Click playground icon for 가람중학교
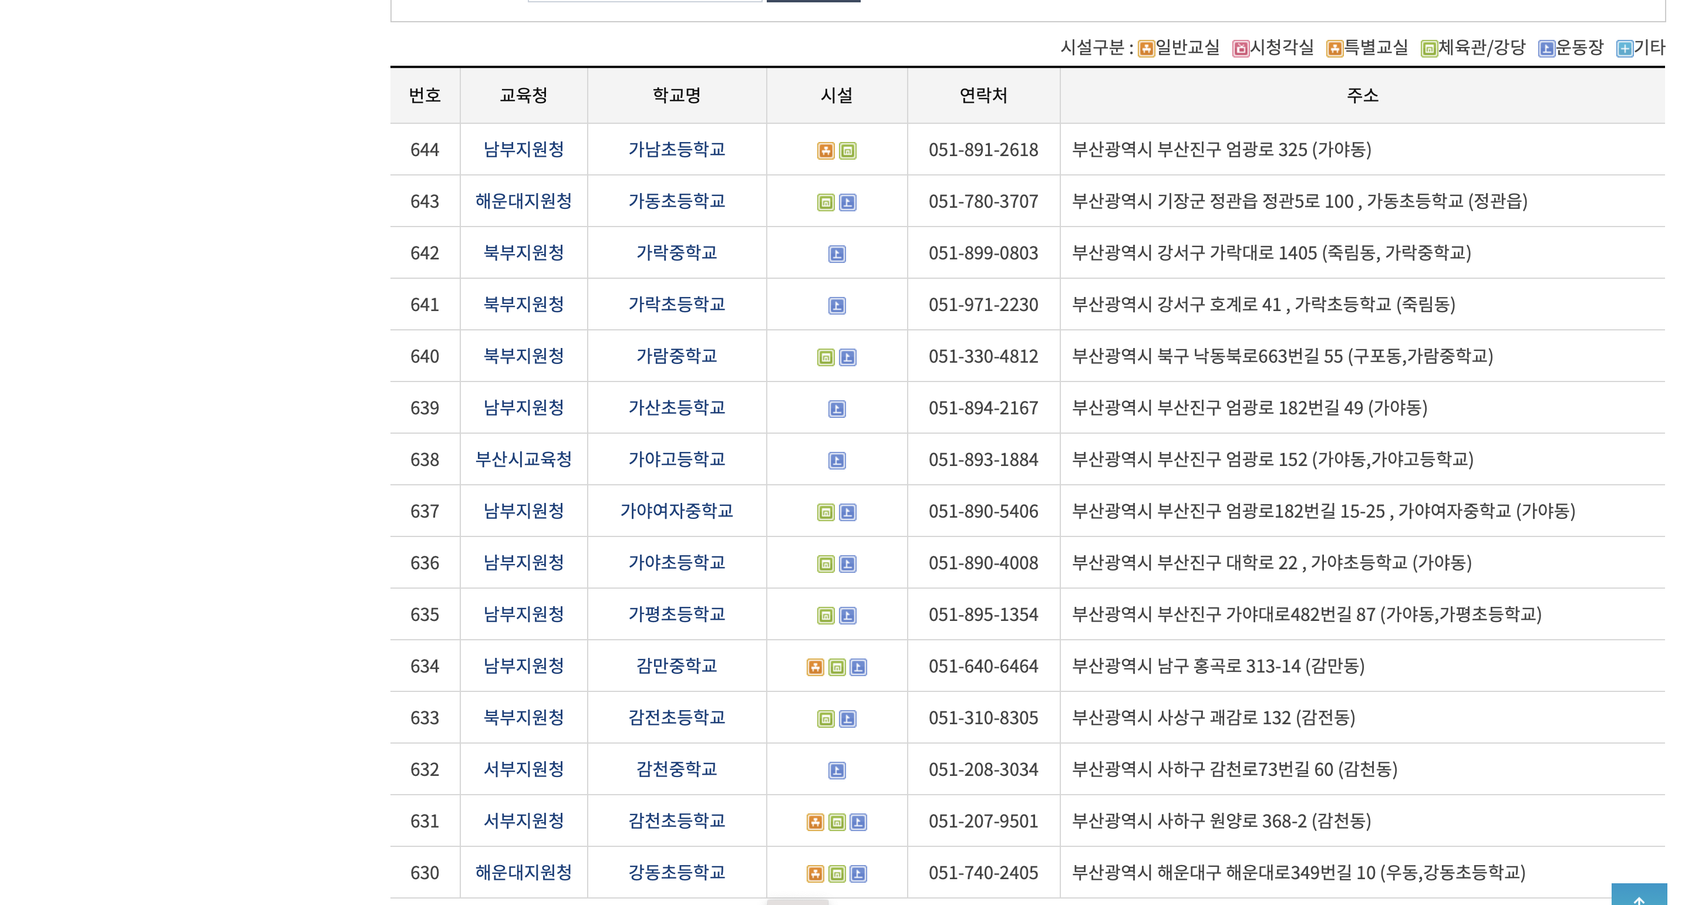The image size is (1685, 905). pyautogui.click(x=847, y=357)
